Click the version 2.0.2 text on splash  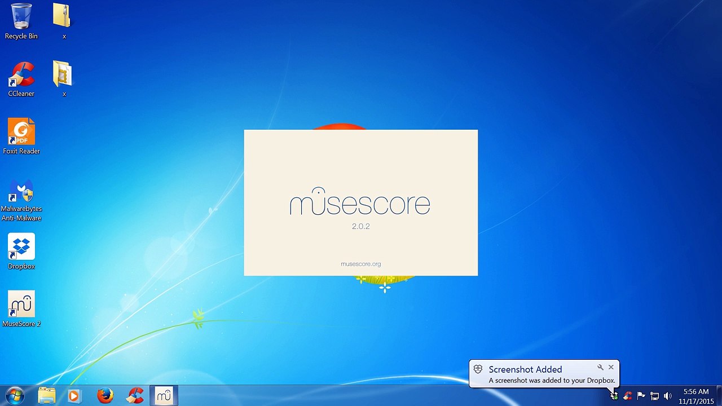pos(360,226)
